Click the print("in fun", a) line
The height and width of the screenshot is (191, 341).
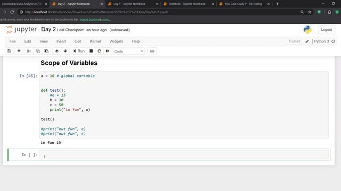70,110
